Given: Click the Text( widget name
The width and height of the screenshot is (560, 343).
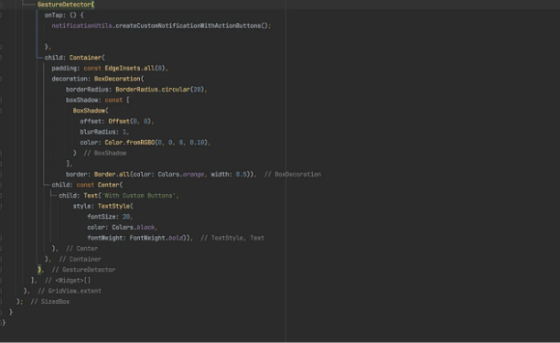Looking at the screenshot, I should [x=92, y=196].
